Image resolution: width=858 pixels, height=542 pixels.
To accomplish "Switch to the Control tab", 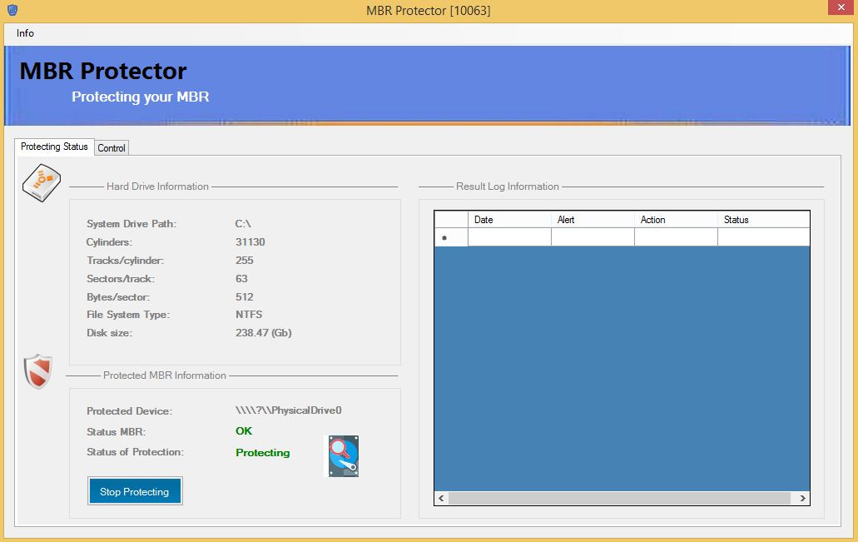I will [x=112, y=148].
